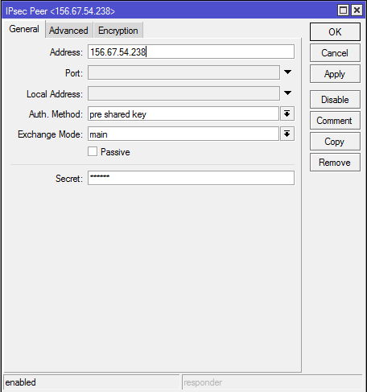Focus the Address input field
367x392 pixels.
click(x=191, y=52)
